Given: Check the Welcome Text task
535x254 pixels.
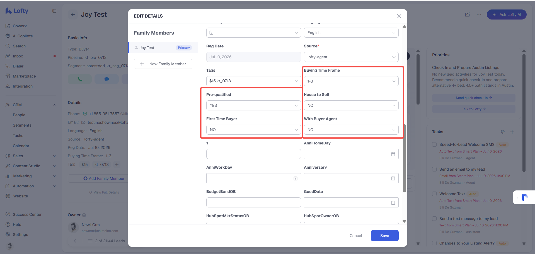Looking at the screenshot, I should tap(434, 194).
